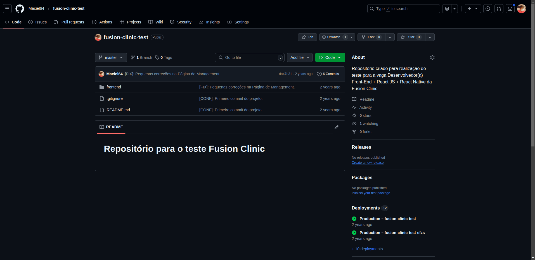The width and height of the screenshot is (535, 260).
Task: Toggle Unwatch for this repository
Action: coord(337,37)
